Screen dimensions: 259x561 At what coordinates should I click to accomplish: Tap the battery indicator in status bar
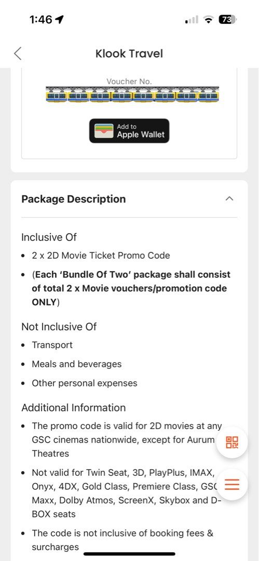pos(227,20)
